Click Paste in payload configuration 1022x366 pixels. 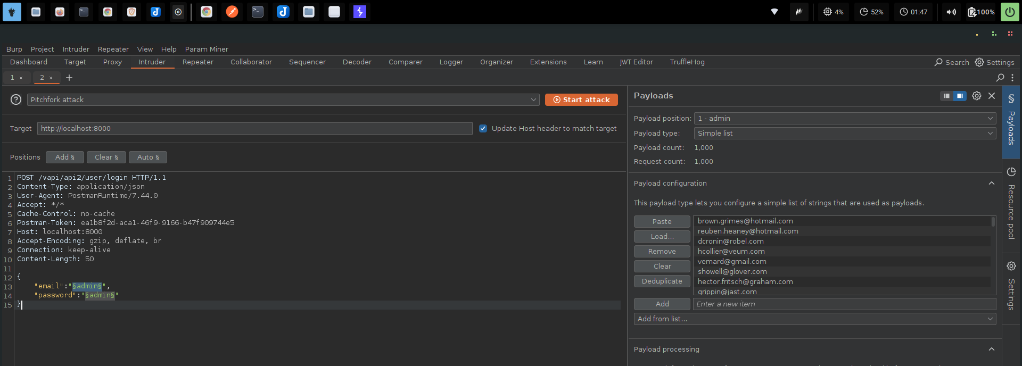tap(662, 221)
